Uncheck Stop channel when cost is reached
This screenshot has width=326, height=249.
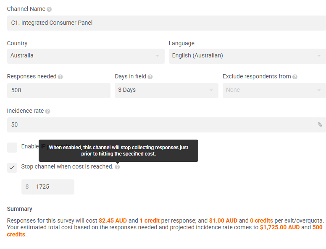point(12,167)
